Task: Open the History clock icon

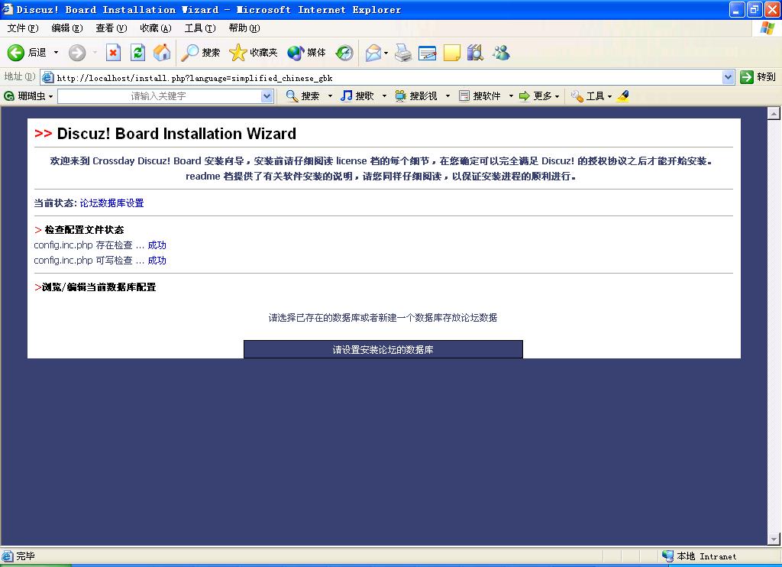Action: pyautogui.click(x=344, y=53)
